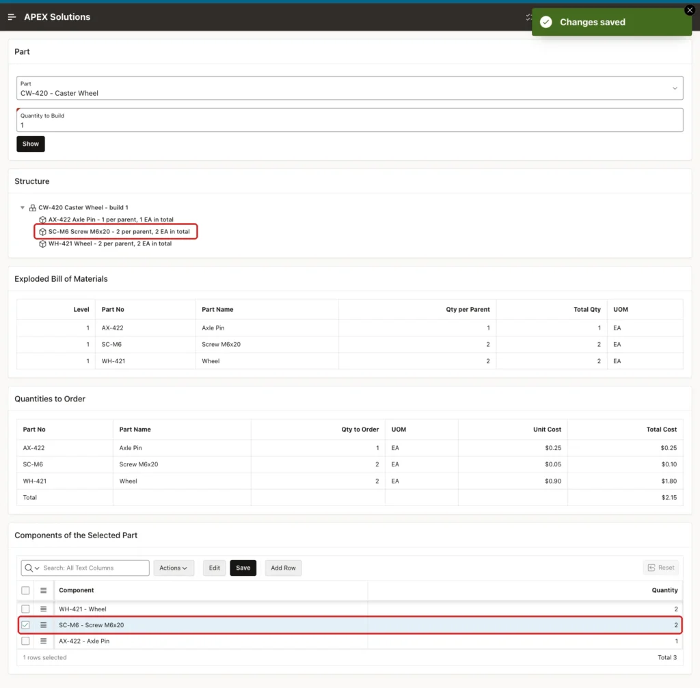Close the Changes saved notification
The image size is (700, 688).
[690, 10]
